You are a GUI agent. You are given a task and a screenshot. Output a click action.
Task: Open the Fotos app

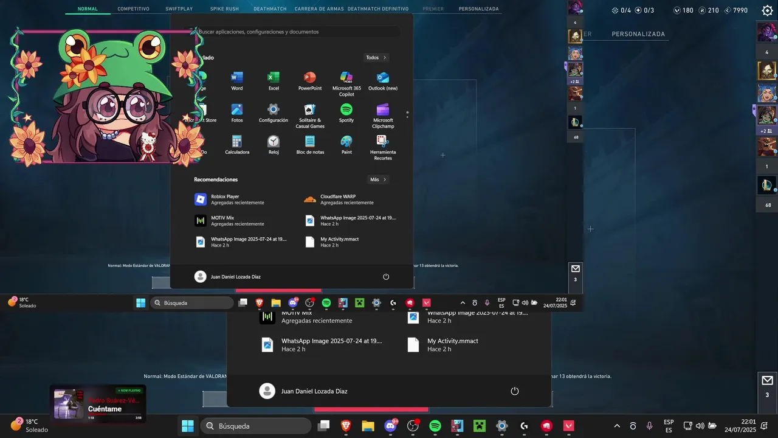pyautogui.click(x=237, y=113)
